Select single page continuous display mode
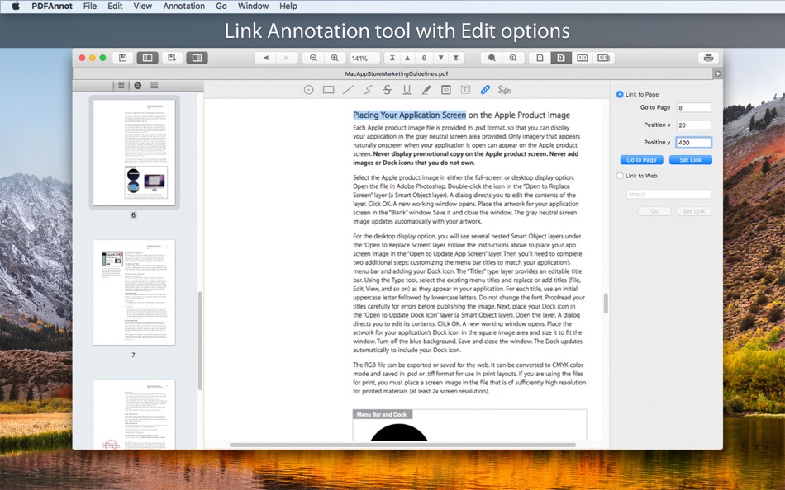 click(561, 58)
